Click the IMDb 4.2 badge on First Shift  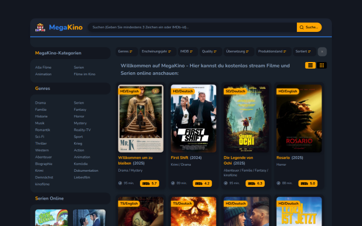pos(202,183)
